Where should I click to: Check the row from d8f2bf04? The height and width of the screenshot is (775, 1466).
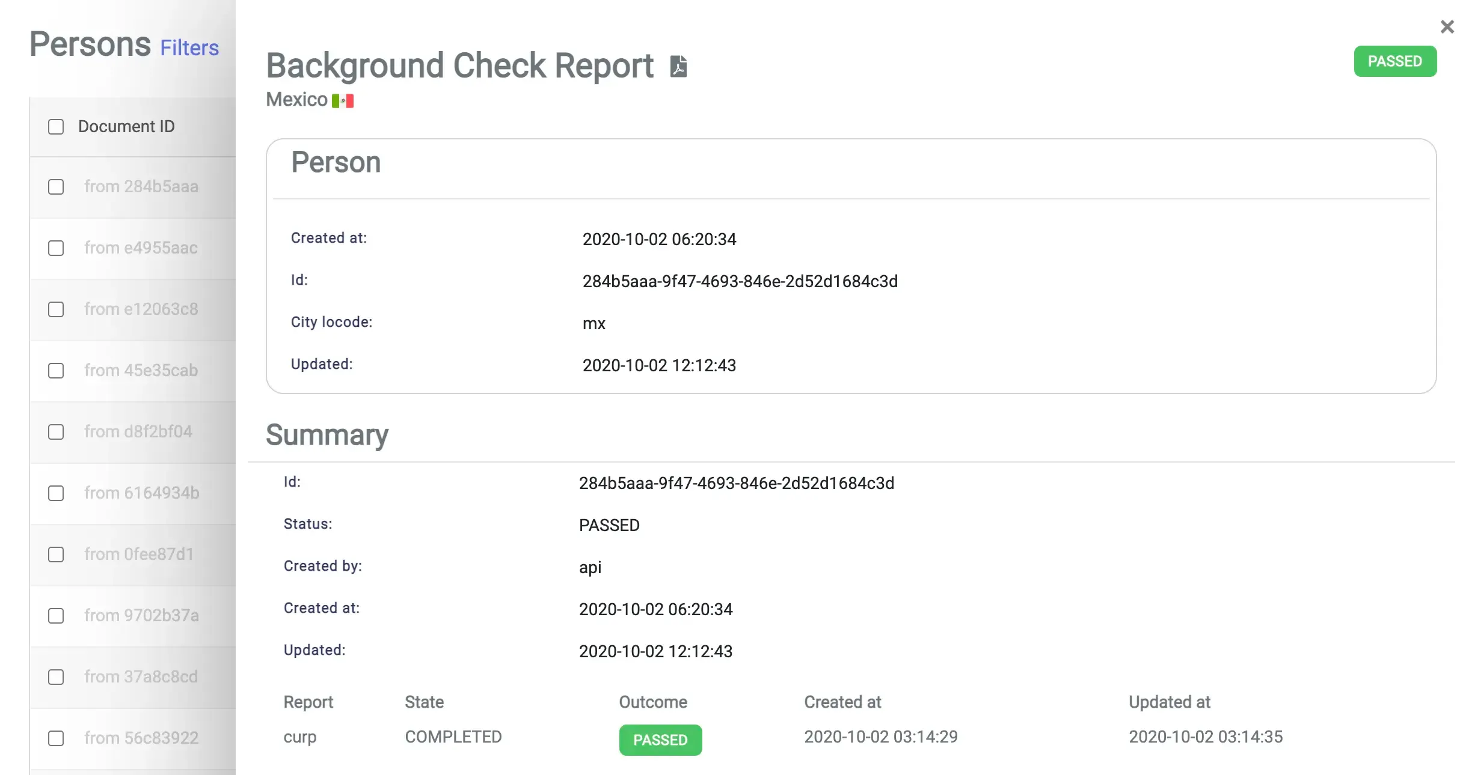point(55,432)
